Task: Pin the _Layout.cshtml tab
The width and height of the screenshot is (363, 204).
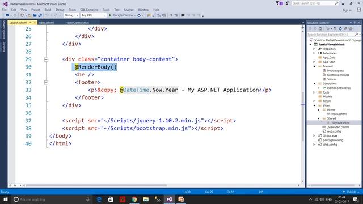Action: tap(30, 23)
